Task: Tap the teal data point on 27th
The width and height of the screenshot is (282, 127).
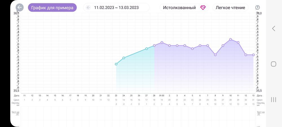Action: [x=146, y=49]
